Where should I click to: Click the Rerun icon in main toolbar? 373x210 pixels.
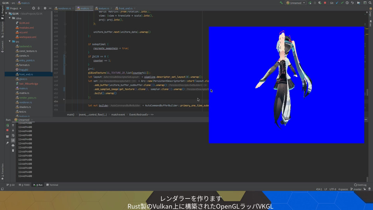coord(310,3)
